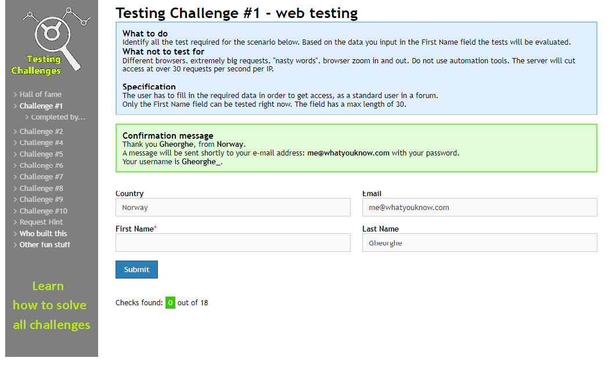Open Challenge #2

pos(39,131)
